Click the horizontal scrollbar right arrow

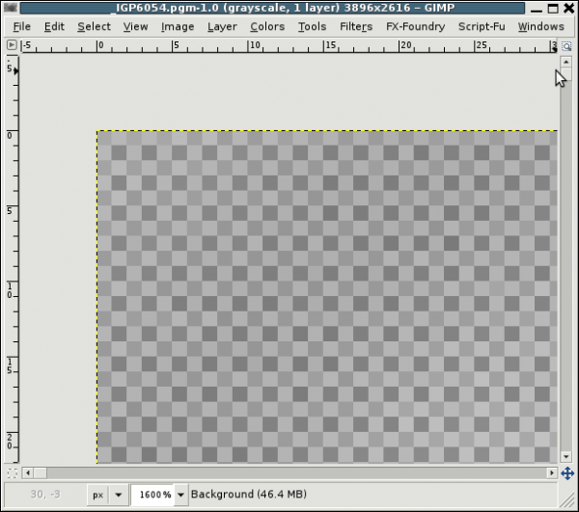(552, 472)
